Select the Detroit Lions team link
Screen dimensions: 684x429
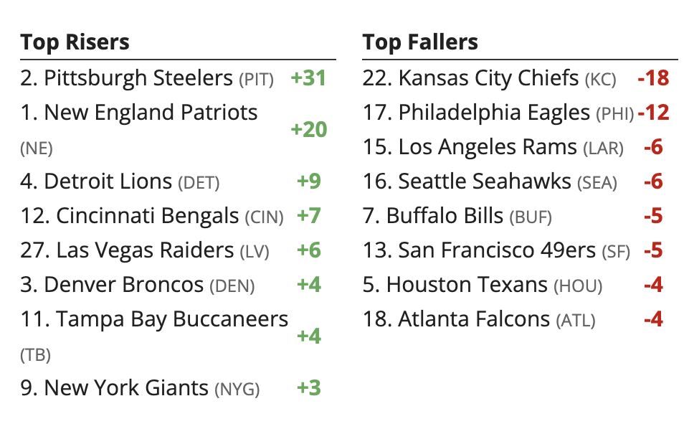click(108, 181)
